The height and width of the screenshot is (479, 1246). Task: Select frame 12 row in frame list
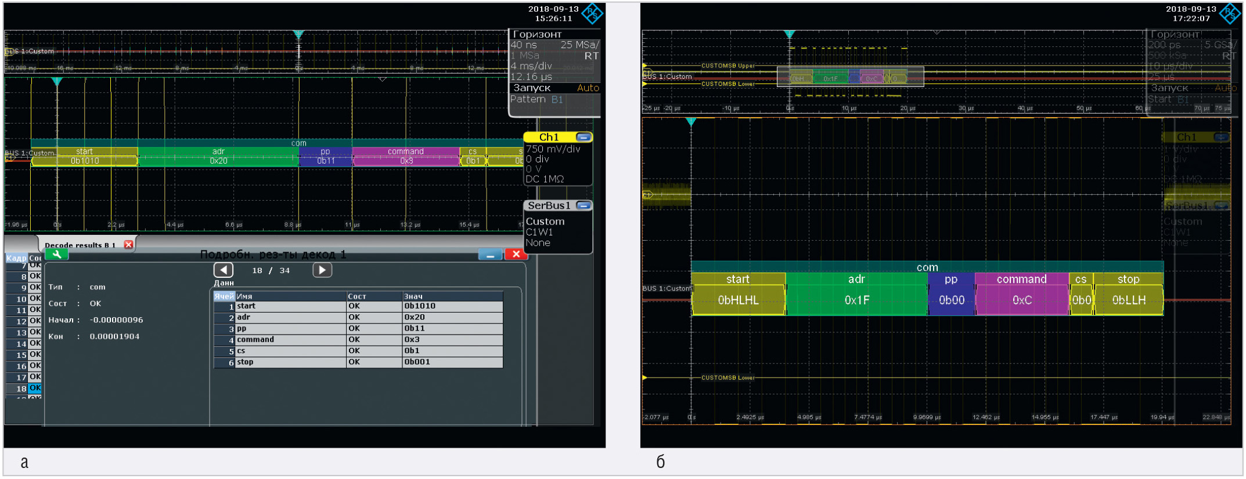tap(23, 321)
